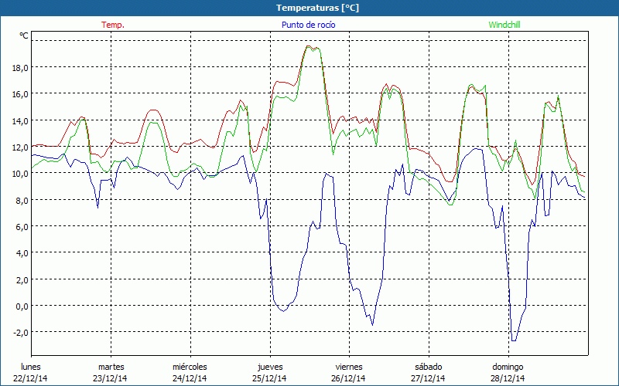Click the 18,0 y-axis value
Image resolution: width=619 pixels, height=386 pixels.
coord(19,67)
